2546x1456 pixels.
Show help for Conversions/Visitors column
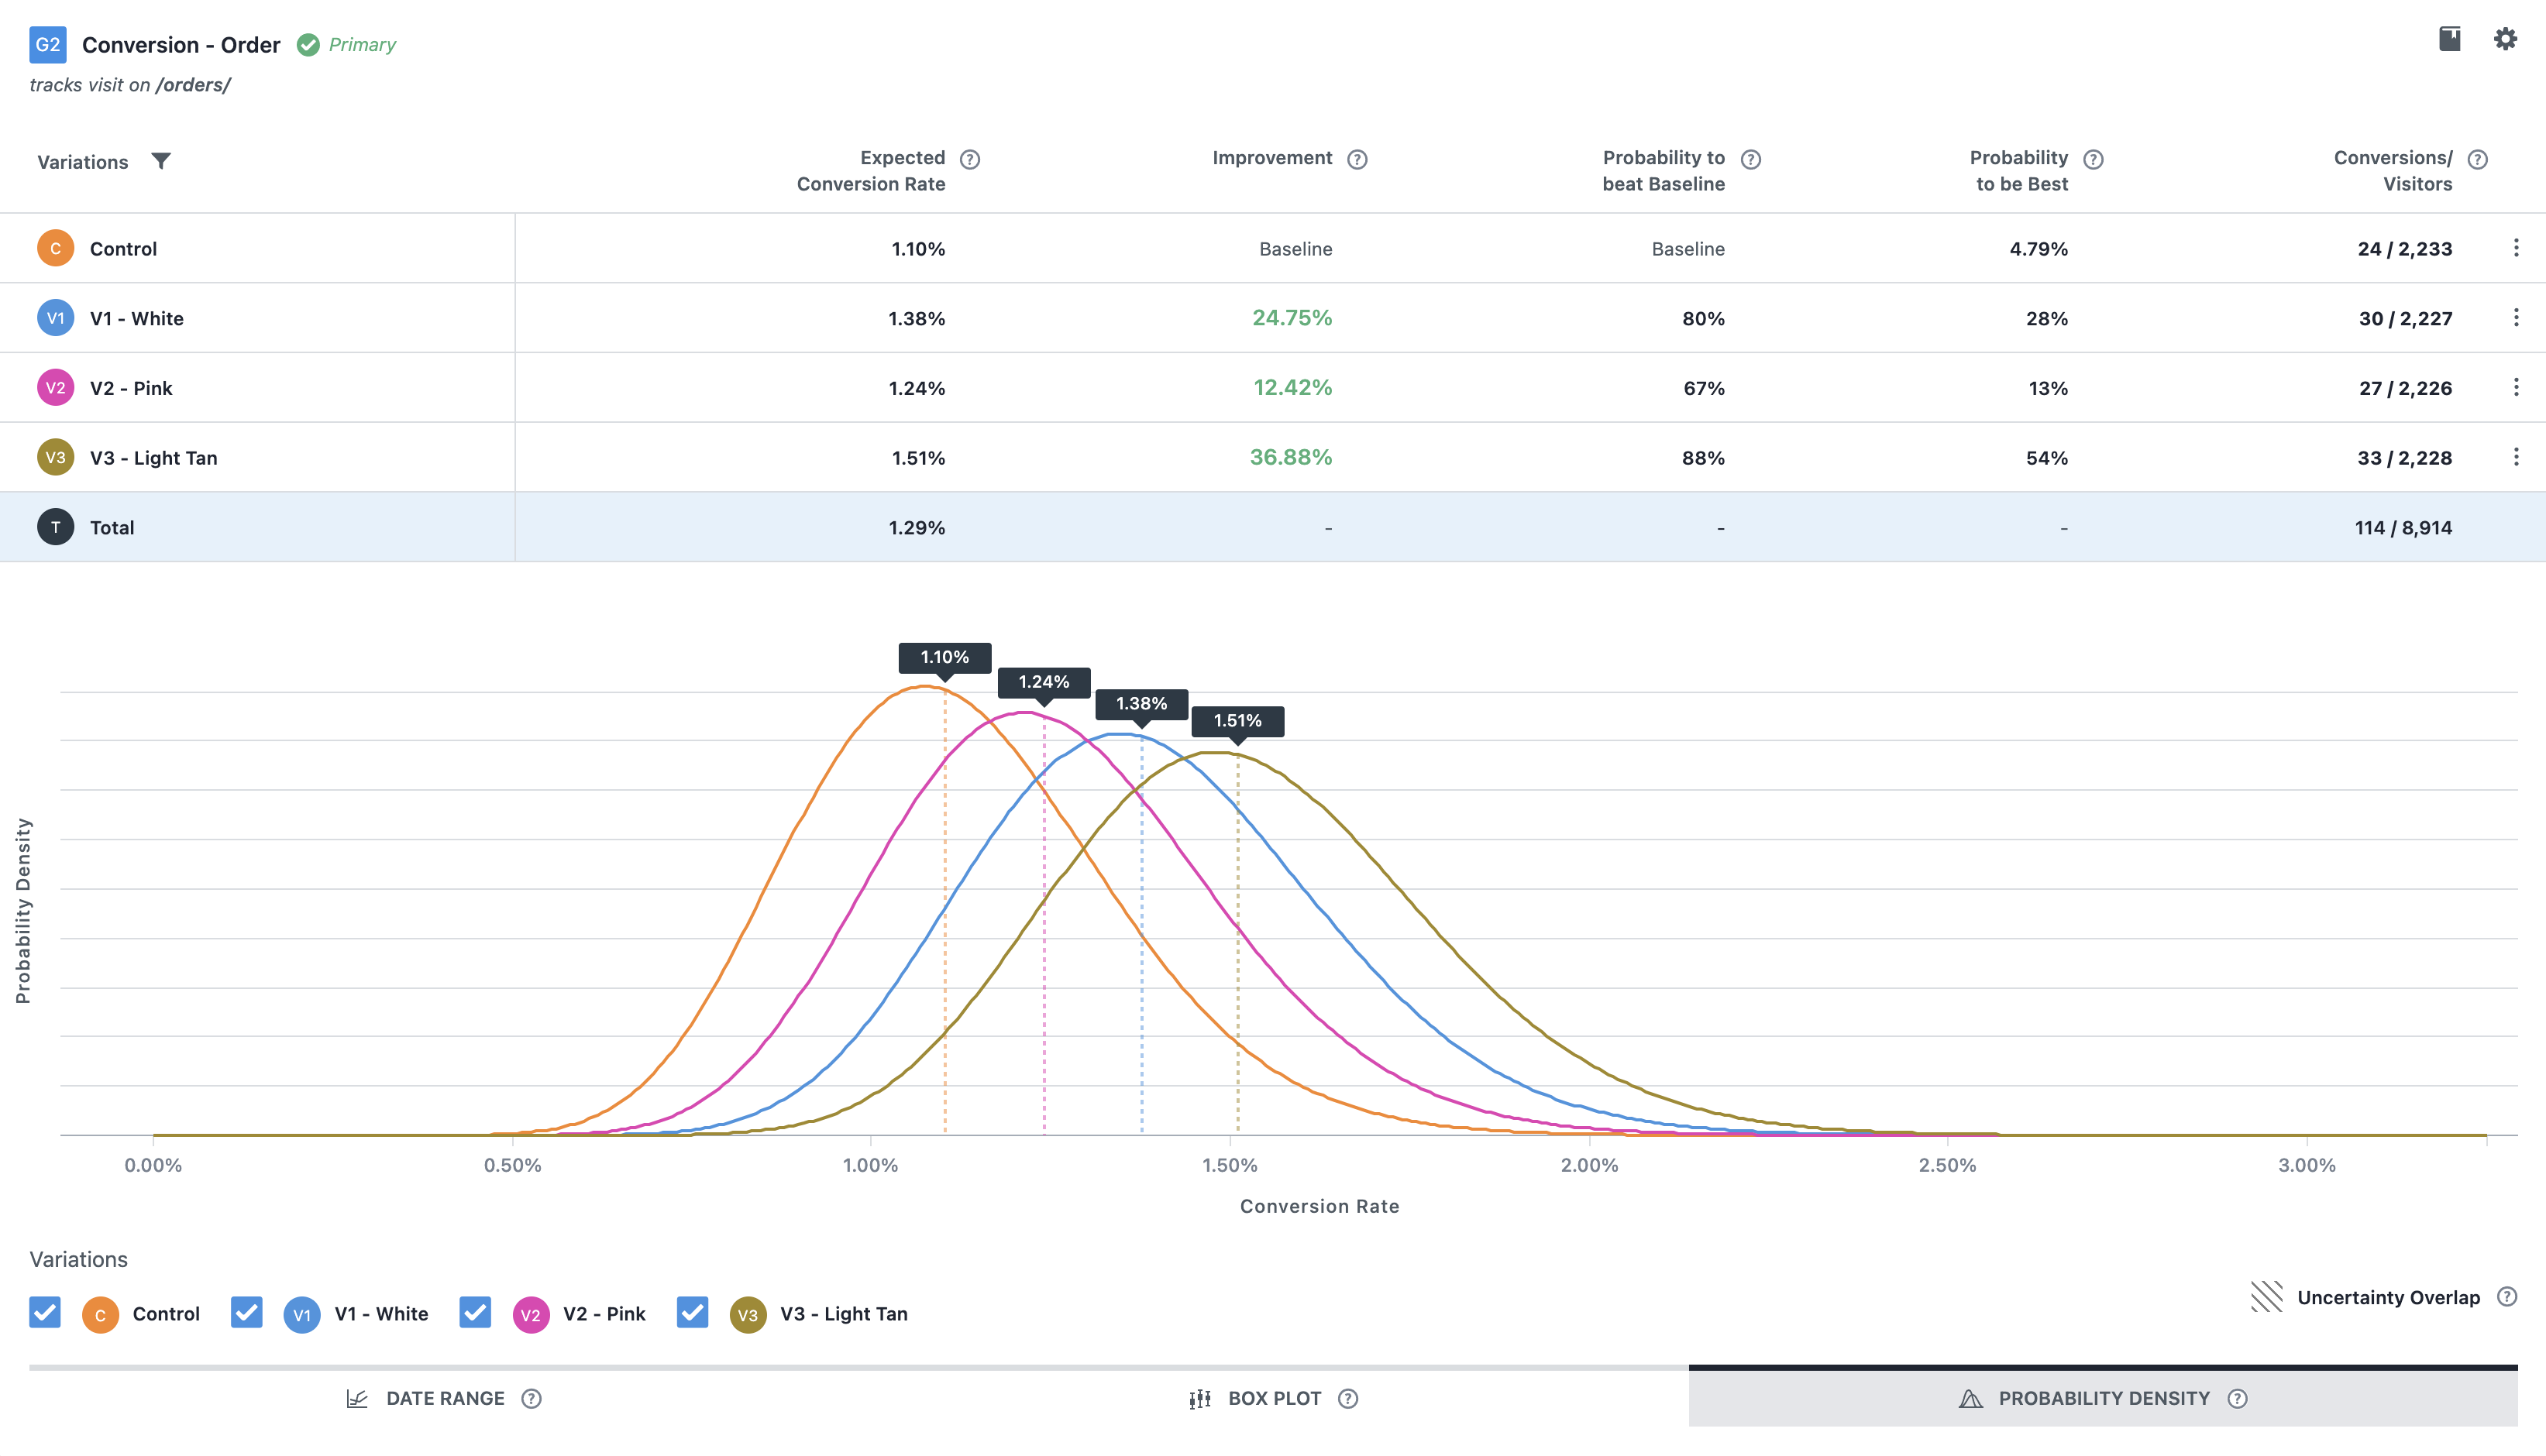pyautogui.click(x=2477, y=159)
